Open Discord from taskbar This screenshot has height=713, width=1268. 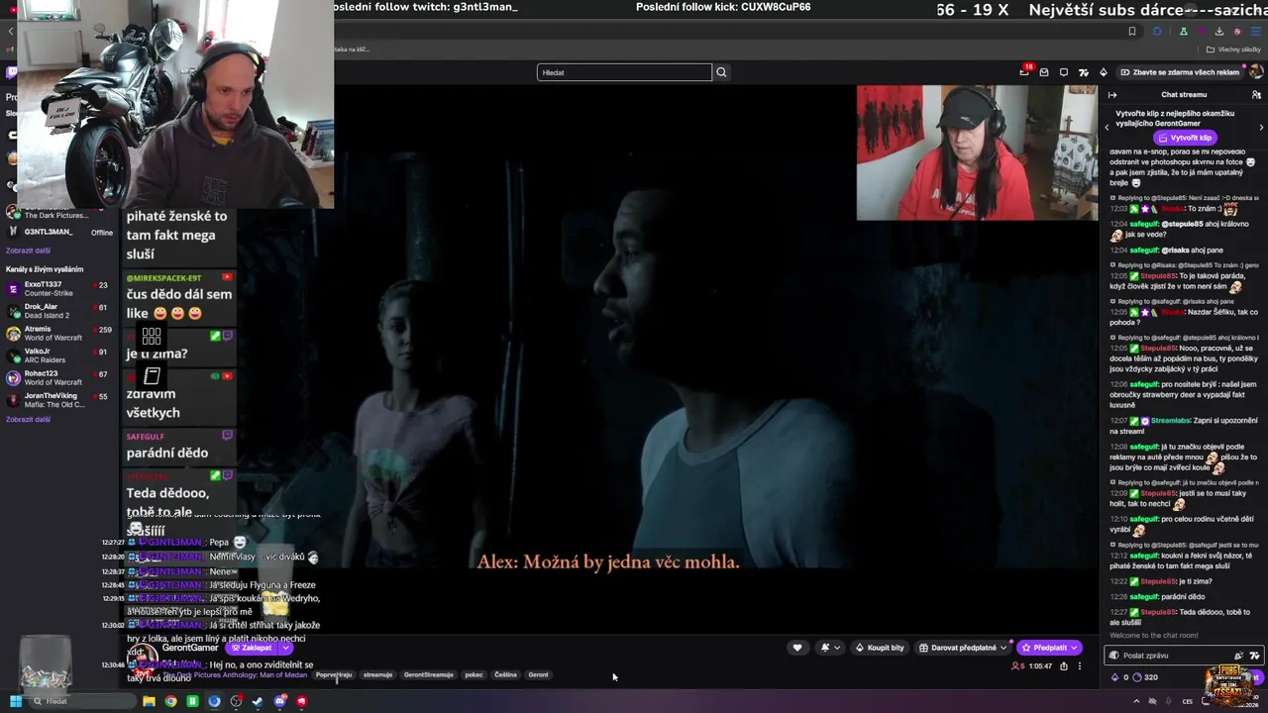pos(280,701)
